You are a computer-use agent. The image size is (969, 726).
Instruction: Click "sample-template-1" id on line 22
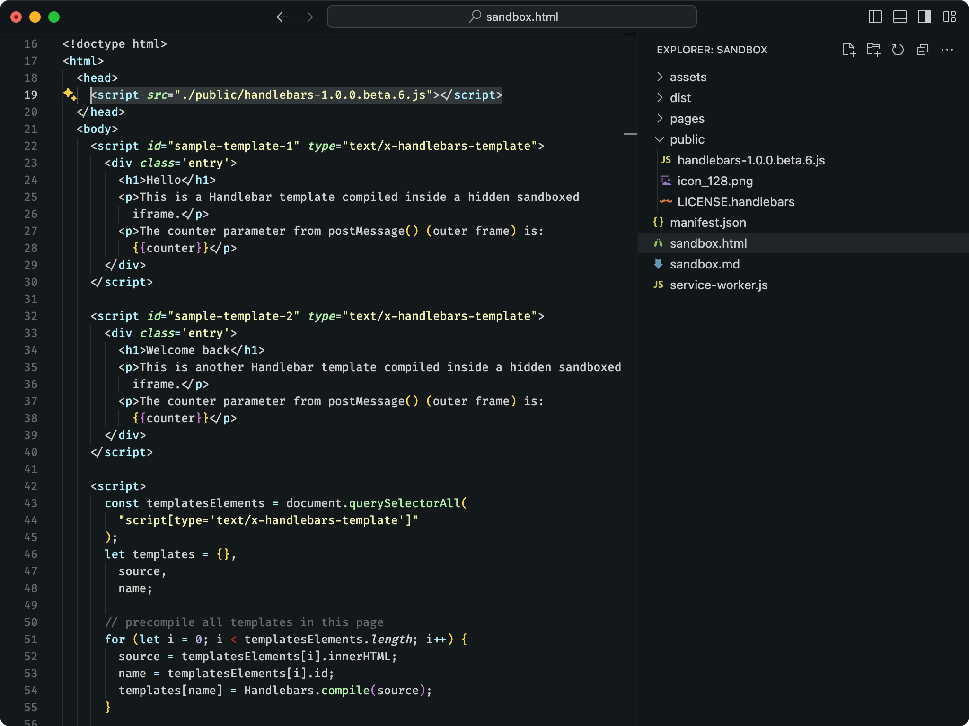pyautogui.click(x=234, y=146)
